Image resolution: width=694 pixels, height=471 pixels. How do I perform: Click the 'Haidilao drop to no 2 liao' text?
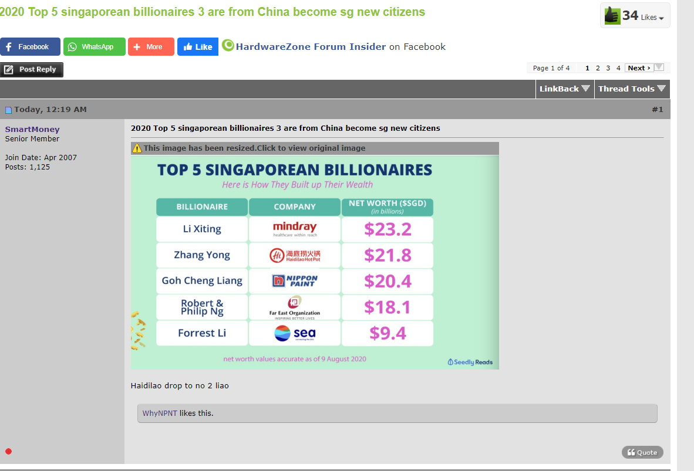(180, 385)
